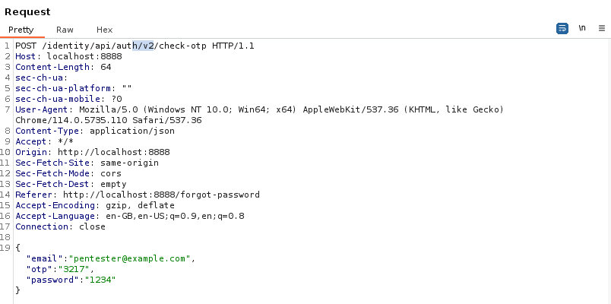Place cursor in the pentester@example.com email value
The image size is (611, 304).
(128, 258)
